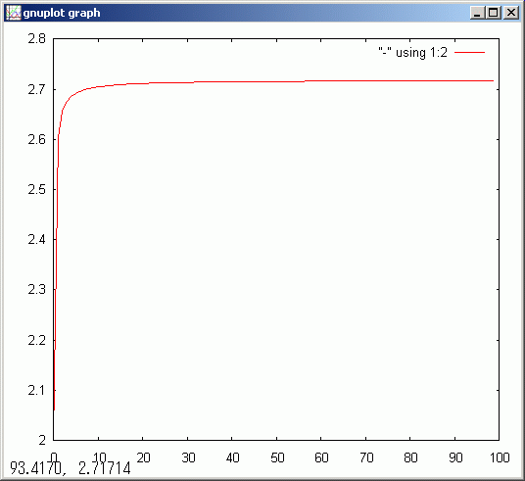
Task: Click the gnuplot icon in title bar
Action: pos(14,13)
